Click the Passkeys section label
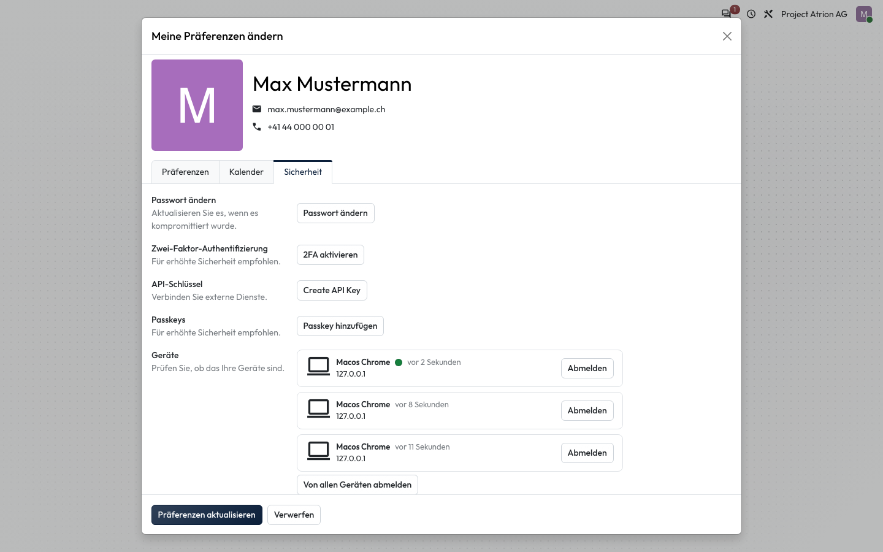This screenshot has width=883, height=552. click(169, 320)
